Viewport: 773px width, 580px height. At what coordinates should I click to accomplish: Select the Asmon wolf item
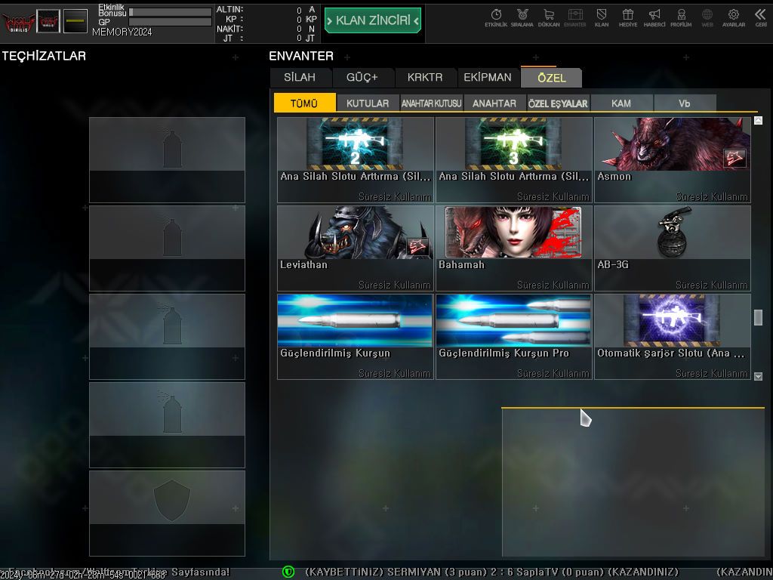[673, 160]
